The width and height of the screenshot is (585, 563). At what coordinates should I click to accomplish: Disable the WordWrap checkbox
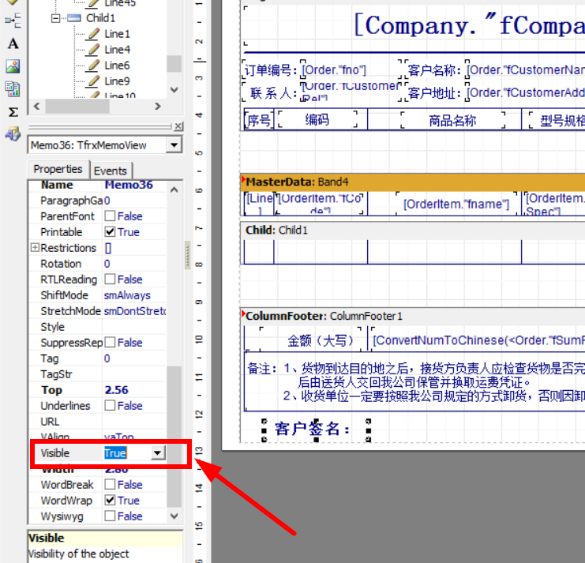(x=110, y=501)
